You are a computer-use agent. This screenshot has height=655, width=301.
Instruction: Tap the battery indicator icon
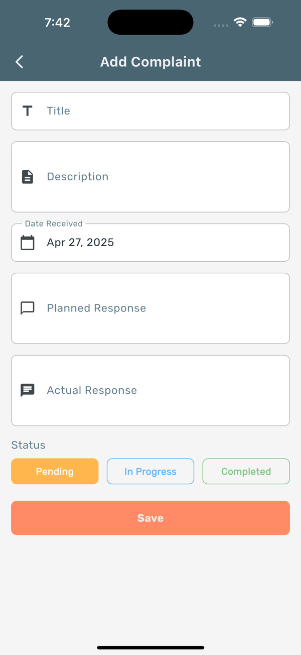point(262,22)
